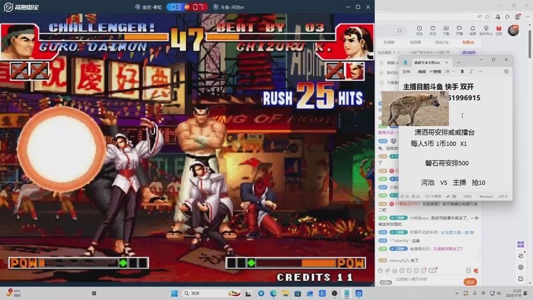This screenshot has height=300, width=533.
Task: Switch to the 在线榜 tab
Action: [x=388, y=42]
